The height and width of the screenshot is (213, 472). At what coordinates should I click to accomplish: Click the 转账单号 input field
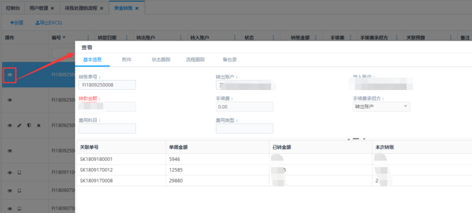pyautogui.click(x=107, y=85)
